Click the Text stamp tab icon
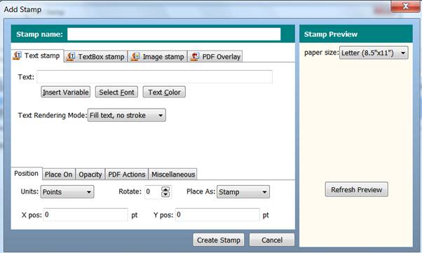The image size is (422, 253). (x=17, y=55)
